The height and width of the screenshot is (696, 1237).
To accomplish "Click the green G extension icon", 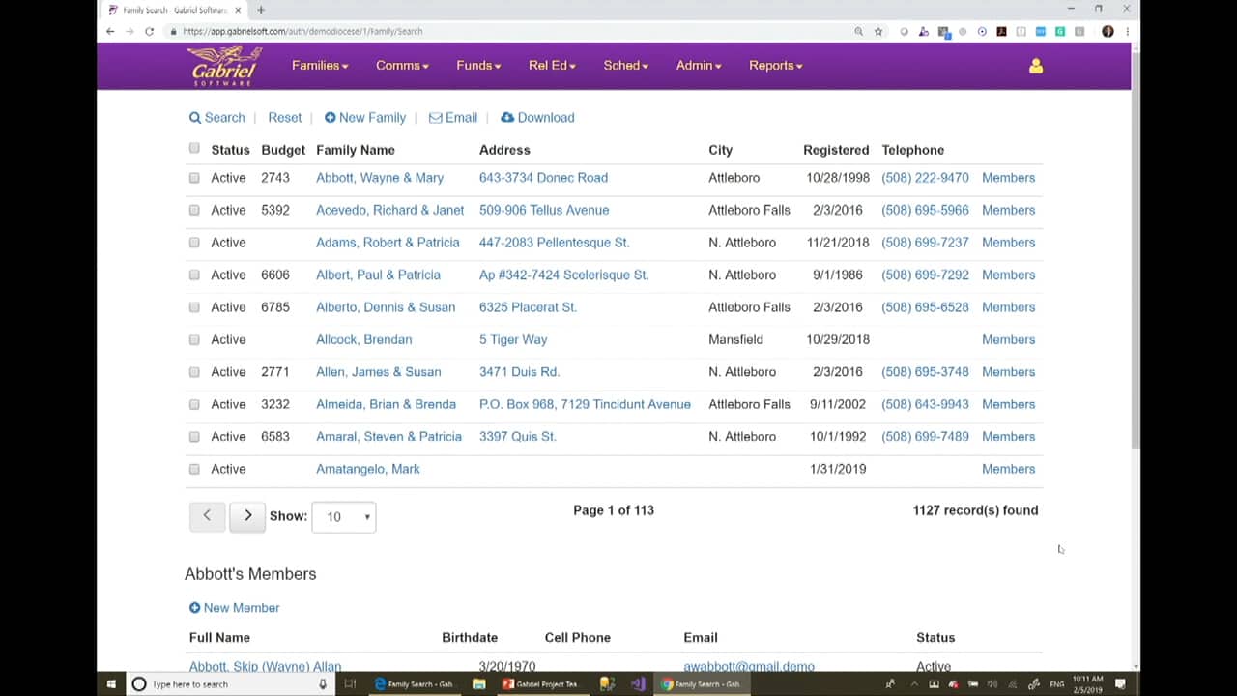I will click(x=1060, y=31).
